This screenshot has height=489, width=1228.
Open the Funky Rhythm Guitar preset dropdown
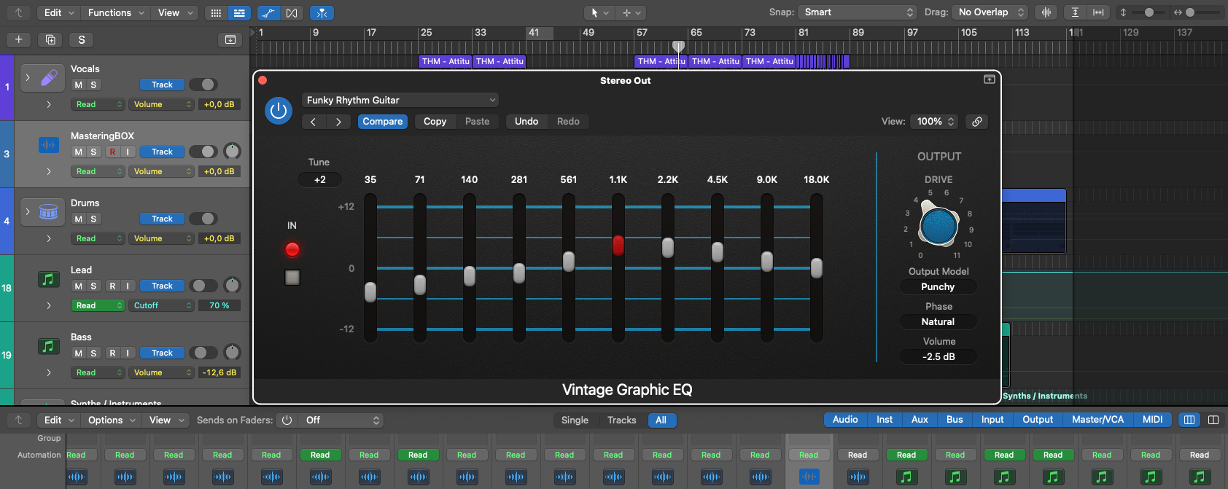(x=400, y=101)
